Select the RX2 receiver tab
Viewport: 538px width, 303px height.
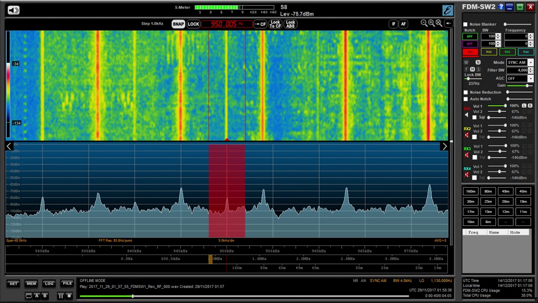point(488,52)
